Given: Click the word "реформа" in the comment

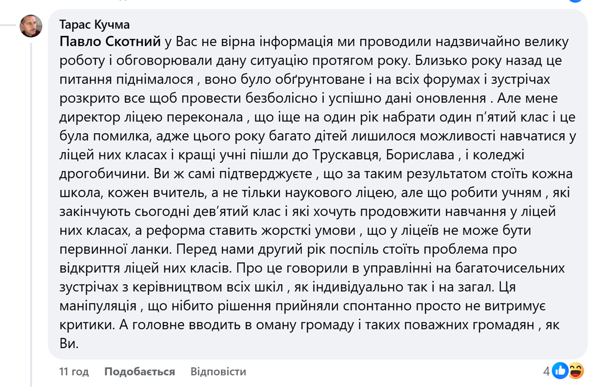Looking at the screenshot, I should (x=178, y=230).
